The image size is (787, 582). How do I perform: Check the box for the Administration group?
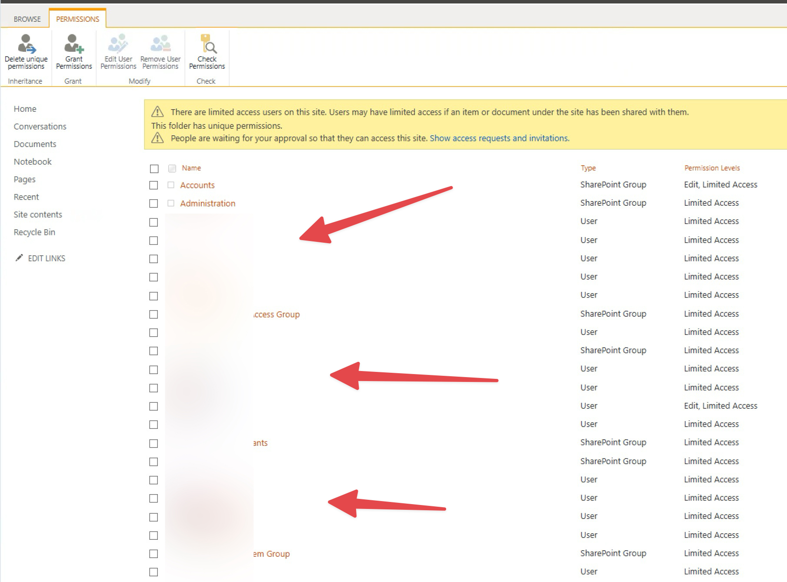(153, 204)
